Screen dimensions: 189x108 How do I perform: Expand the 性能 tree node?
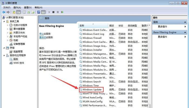coord(8,40)
